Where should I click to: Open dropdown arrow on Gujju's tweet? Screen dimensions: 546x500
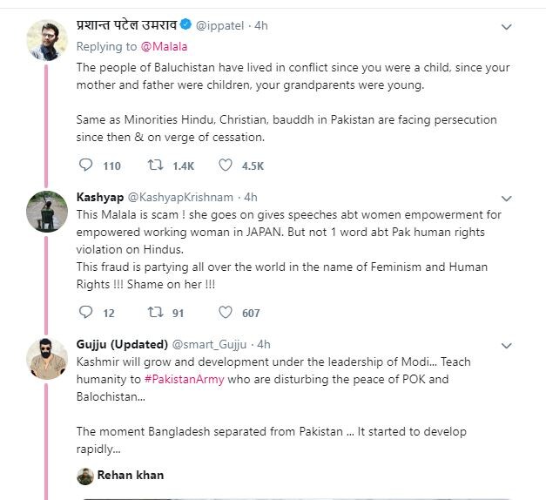[x=506, y=345]
